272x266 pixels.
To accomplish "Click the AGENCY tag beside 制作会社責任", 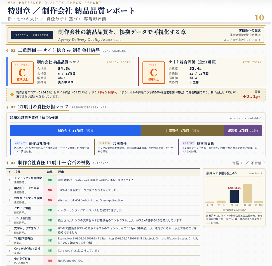I will tap(21, 143).
